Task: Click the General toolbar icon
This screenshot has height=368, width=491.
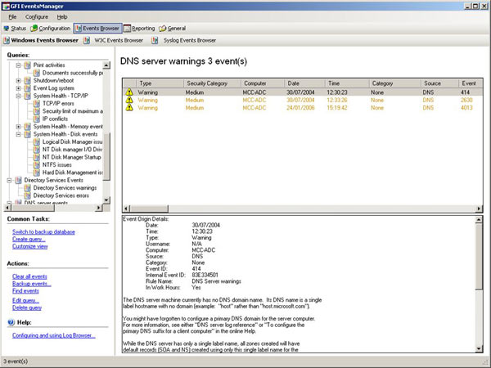Action: point(163,29)
